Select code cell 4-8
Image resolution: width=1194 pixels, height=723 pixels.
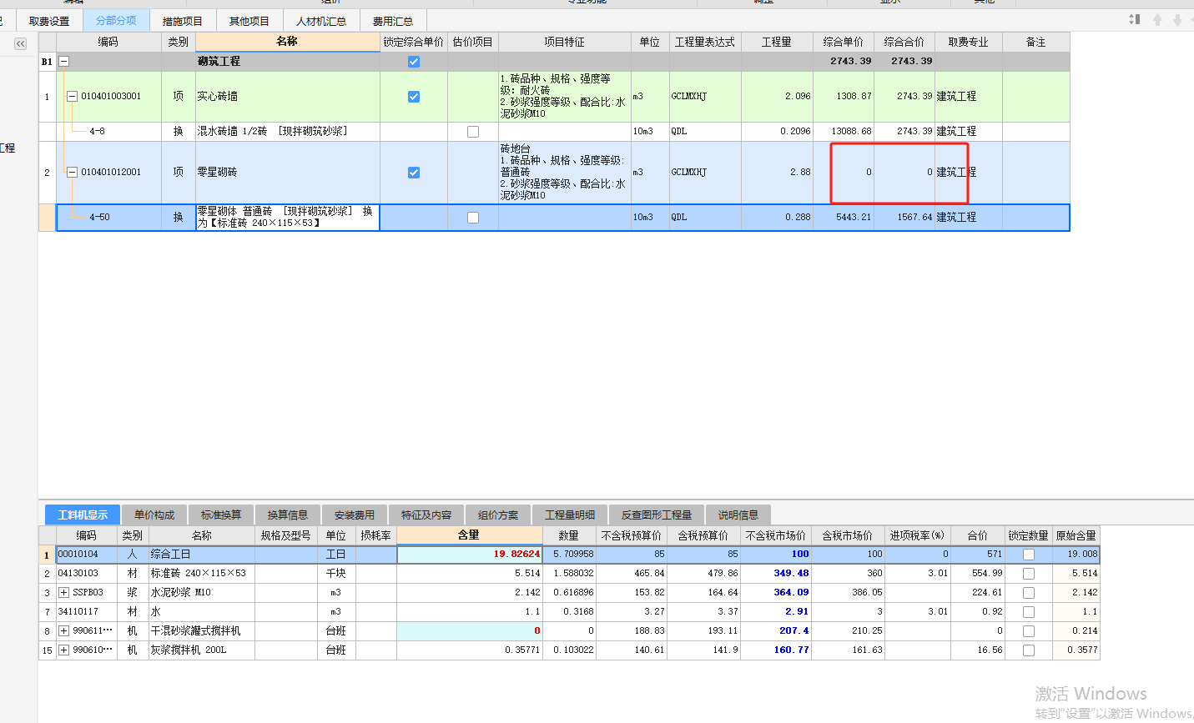(109, 132)
